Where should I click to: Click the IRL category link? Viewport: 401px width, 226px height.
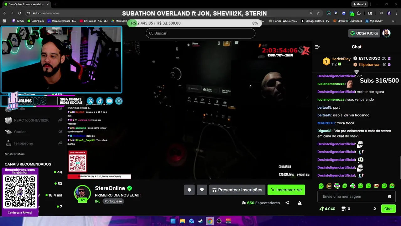click(97, 201)
